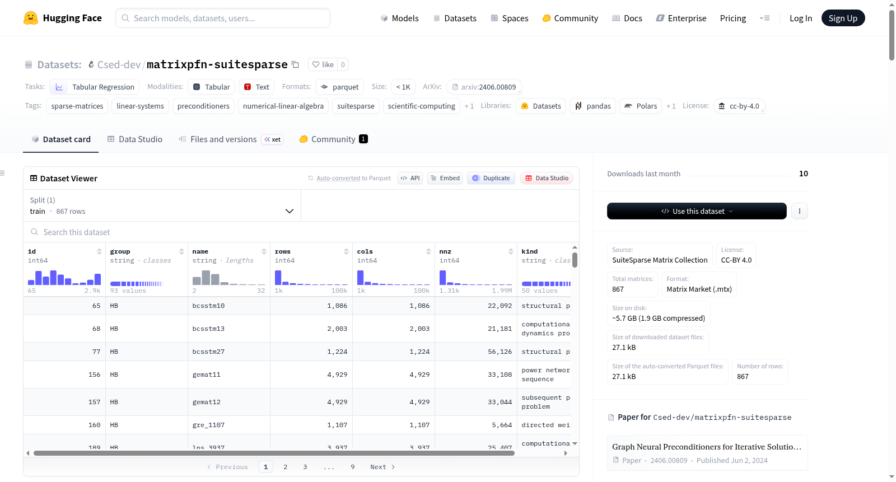Go to Models in the top navigation
This screenshot has width=896, height=482.
pyautogui.click(x=399, y=18)
